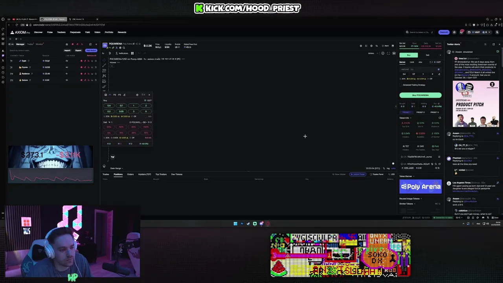The height and width of the screenshot is (283, 503).
Task: Click the Alert button above chart
Action: tap(385, 46)
